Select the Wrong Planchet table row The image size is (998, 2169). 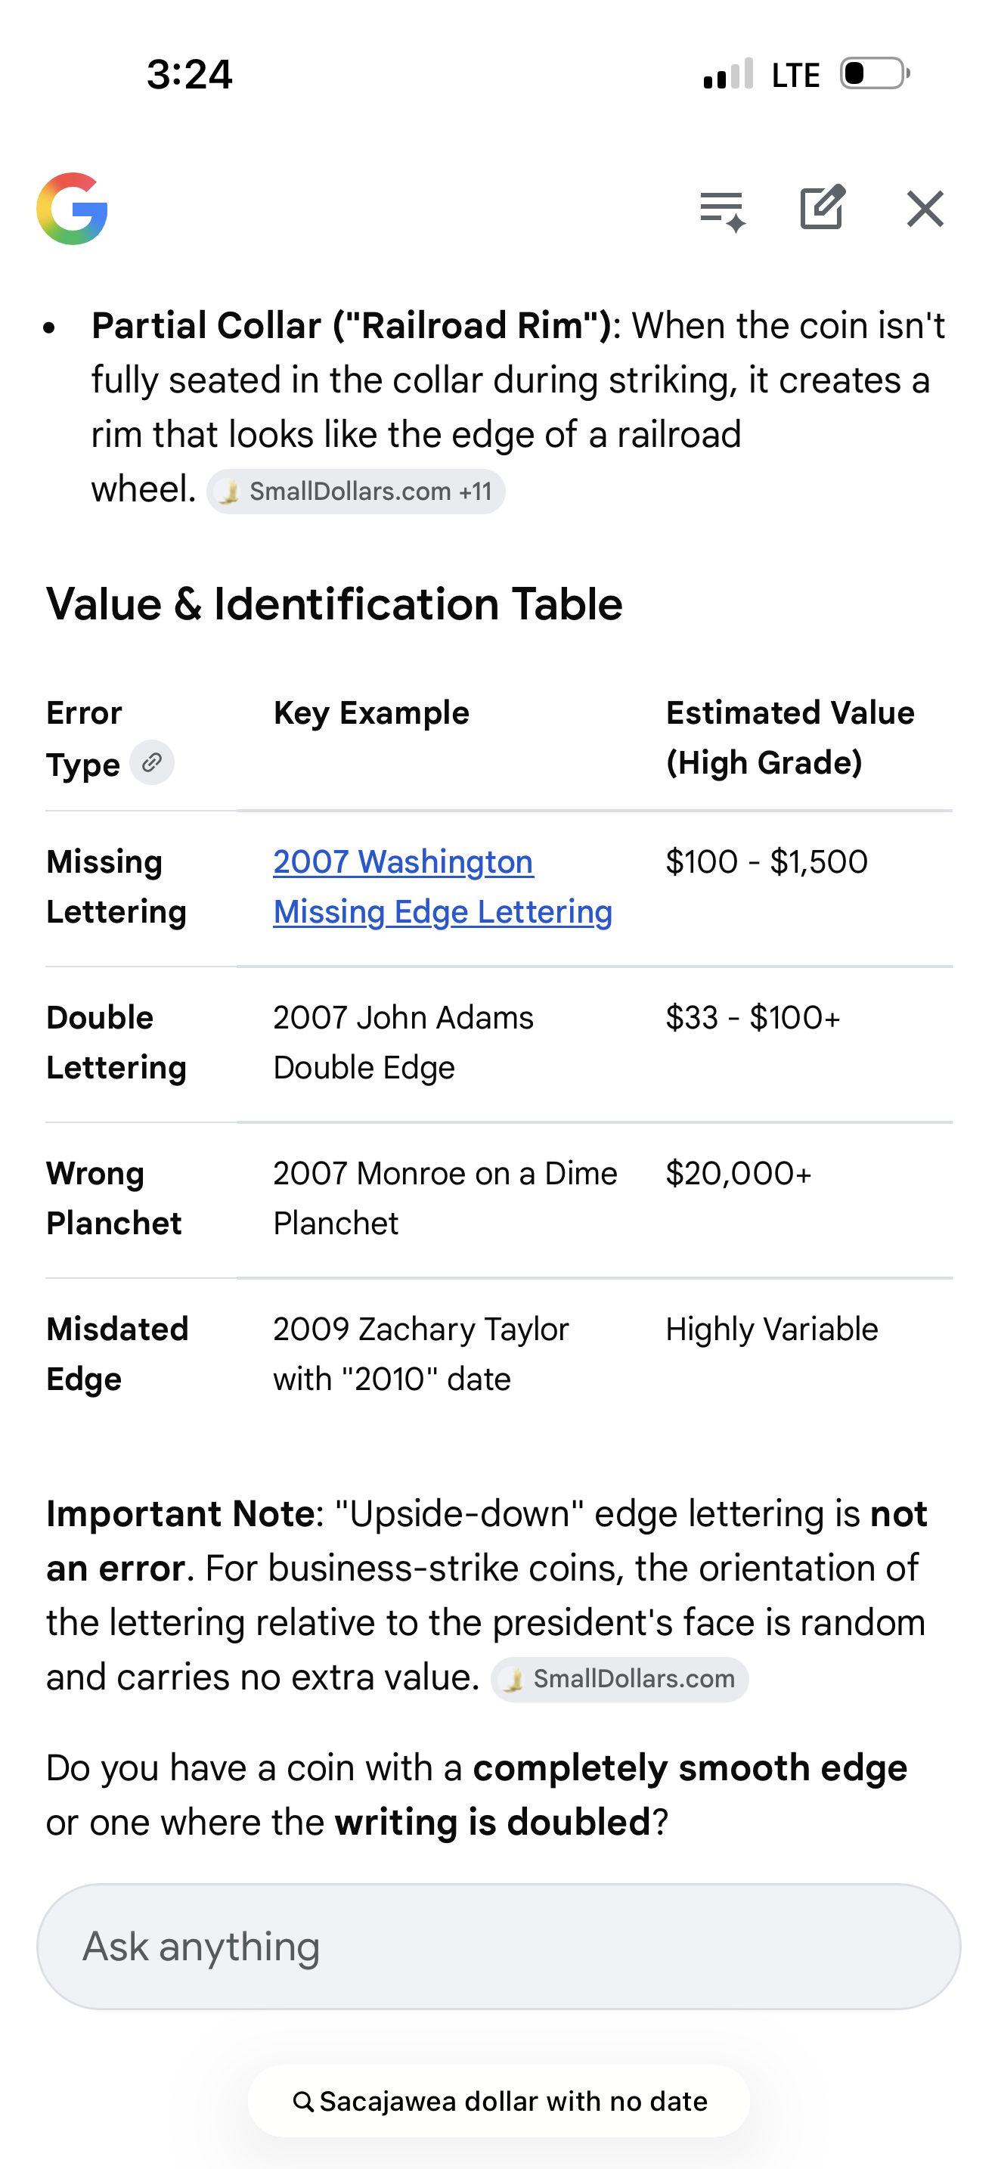pos(113,1198)
